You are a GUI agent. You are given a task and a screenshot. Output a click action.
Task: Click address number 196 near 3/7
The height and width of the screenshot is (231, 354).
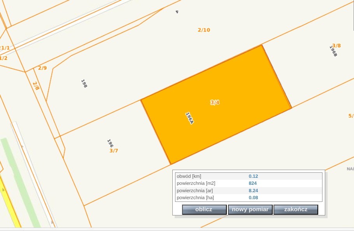click(x=110, y=143)
